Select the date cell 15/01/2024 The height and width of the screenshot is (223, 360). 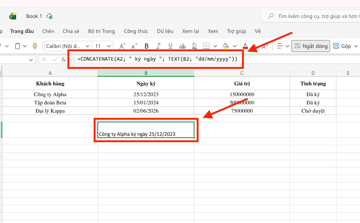[x=146, y=103]
